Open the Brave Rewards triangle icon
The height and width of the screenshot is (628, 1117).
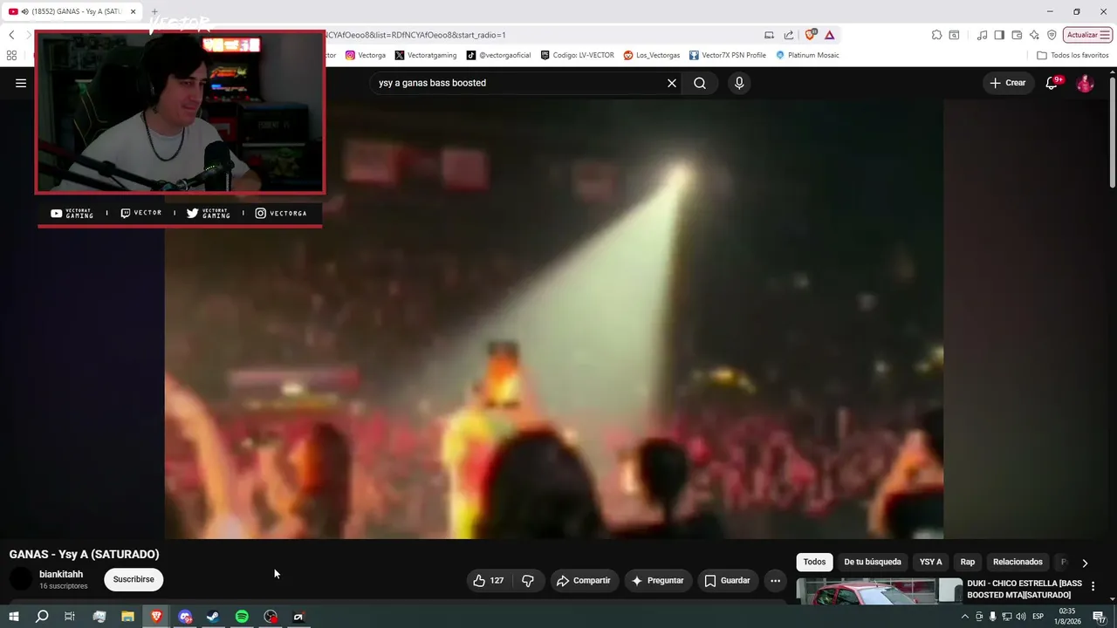[x=829, y=35]
